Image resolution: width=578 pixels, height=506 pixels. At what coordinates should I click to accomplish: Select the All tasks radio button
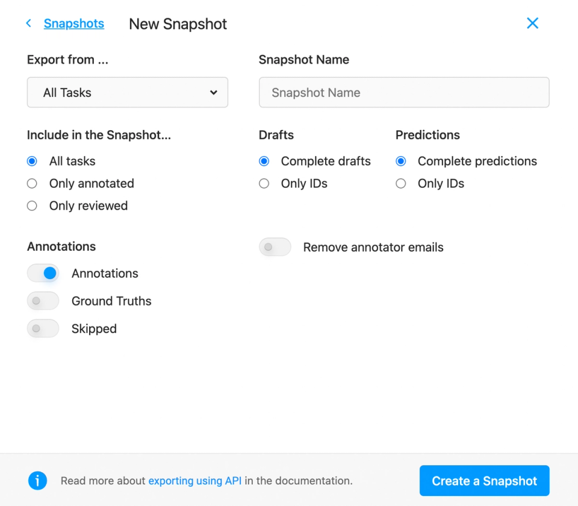point(32,161)
